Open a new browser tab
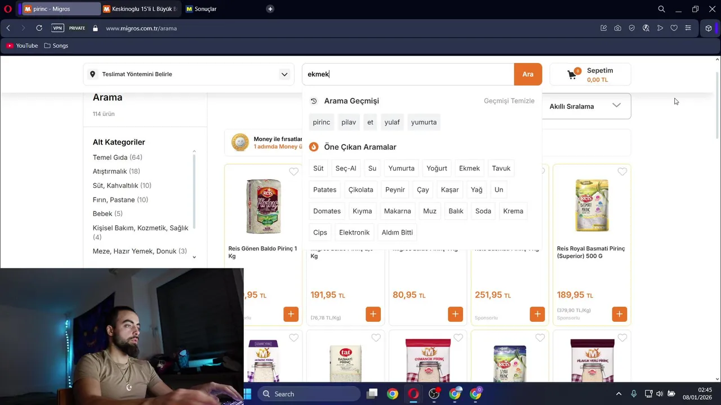721x405 pixels. pyautogui.click(x=270, y=9)
